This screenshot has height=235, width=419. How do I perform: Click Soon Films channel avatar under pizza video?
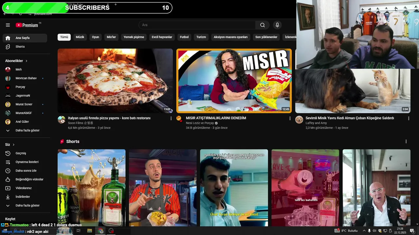pyautogui.click(x=62, y=120)
